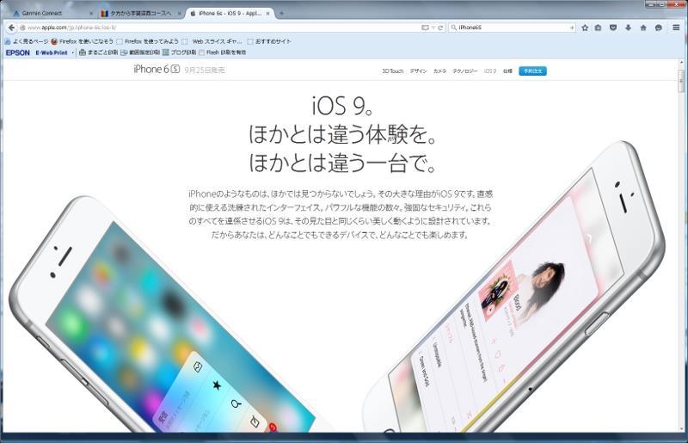Viewport: 688px width, 443px height.
Task: Switch to the Garmin Connect tab
Action: click(52, 14)
